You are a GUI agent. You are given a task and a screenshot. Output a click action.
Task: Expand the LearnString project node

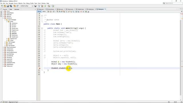point(3,58)
